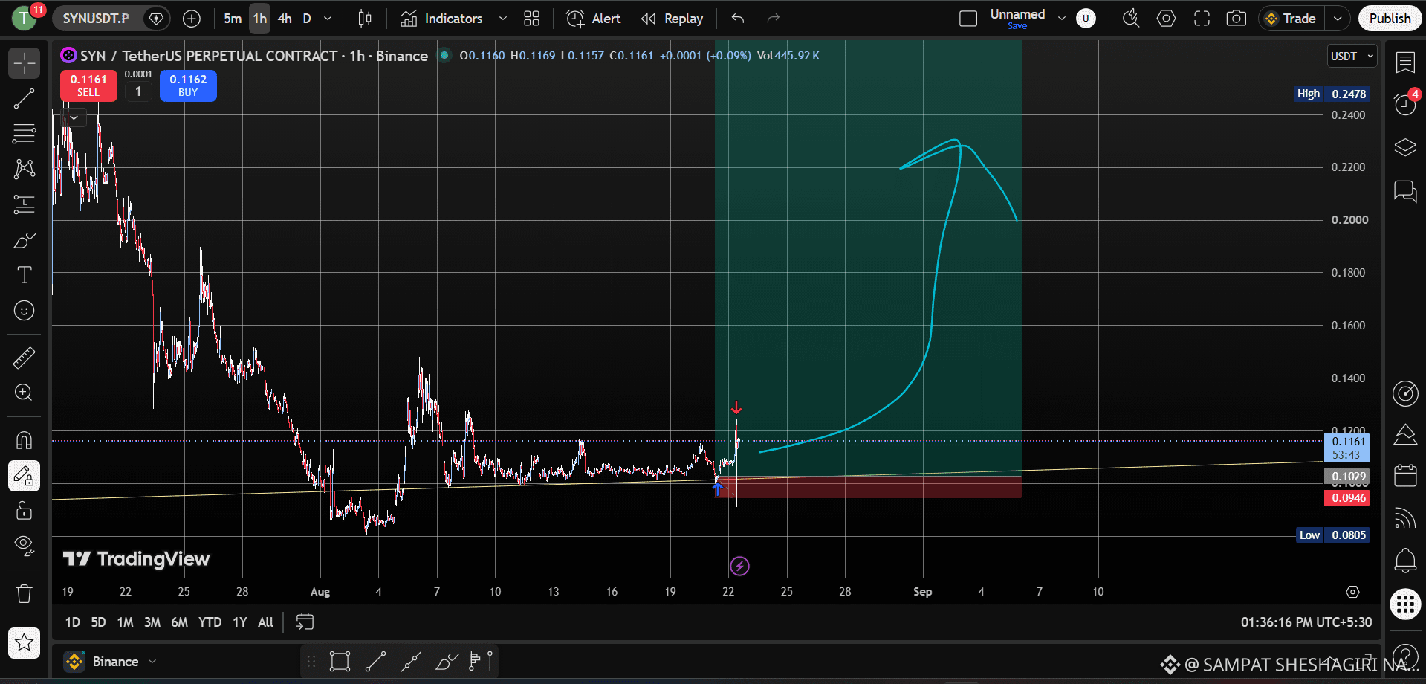Switch to the 4h timeframe
The height and width of the screenshot is (684, 1426).
pyautogui.click(x=285, y=19)
